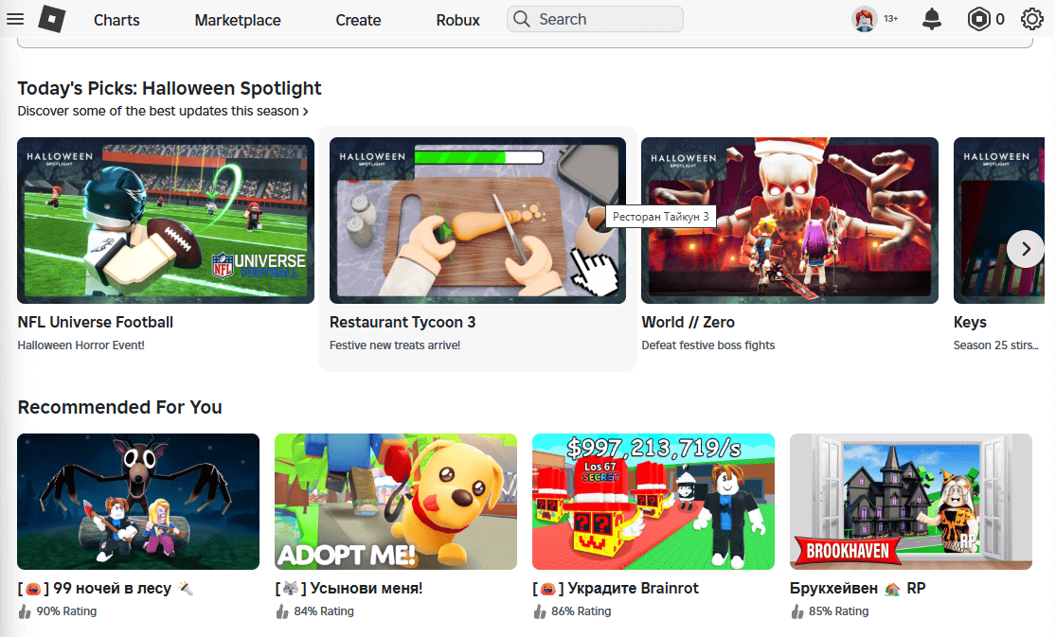Open the settings gear menu
This screenshot has width=1056, height=637.
1031,19
